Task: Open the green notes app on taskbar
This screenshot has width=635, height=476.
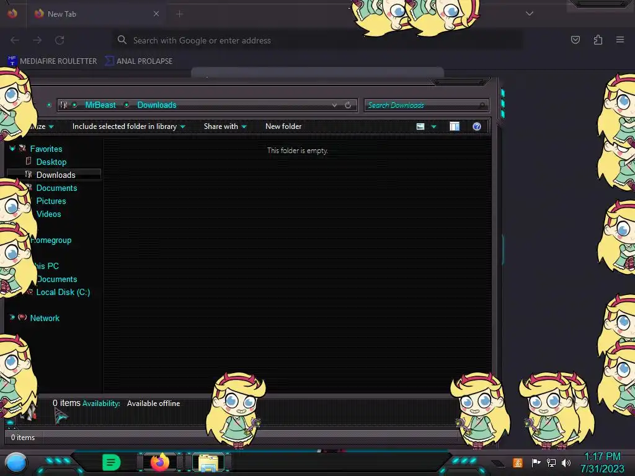Action: click(112, 462)
